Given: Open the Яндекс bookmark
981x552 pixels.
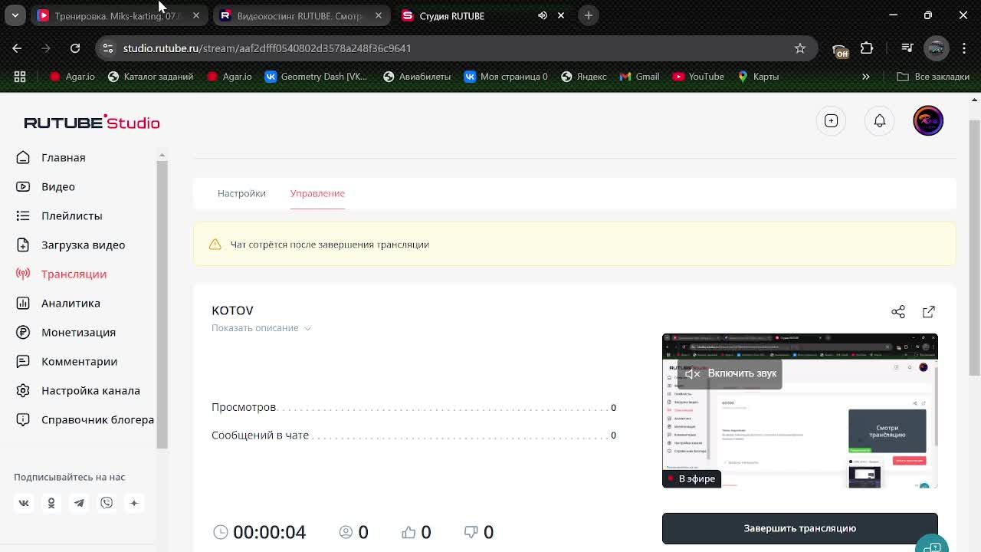Looking at the screenshot, I should [x=584, y=77].
